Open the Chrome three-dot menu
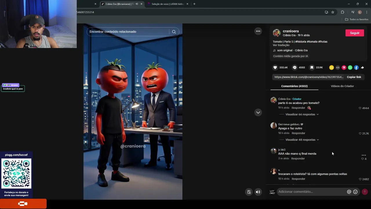This screenshot has height=209, width=371. click(x=367, y=12)
